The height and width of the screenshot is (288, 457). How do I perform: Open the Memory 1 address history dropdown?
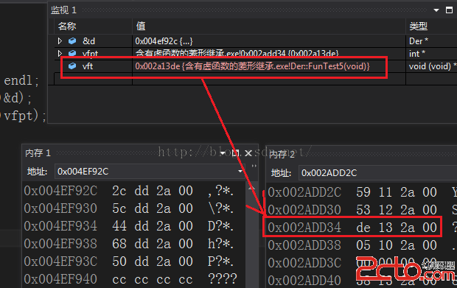click(x=240, y=171)
